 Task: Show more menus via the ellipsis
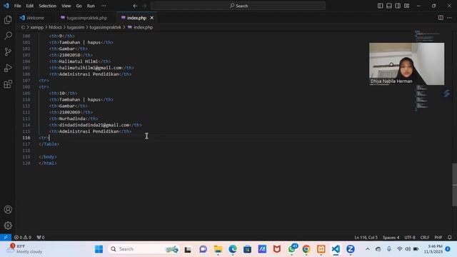pyautogui.click(x=104, y=6)
